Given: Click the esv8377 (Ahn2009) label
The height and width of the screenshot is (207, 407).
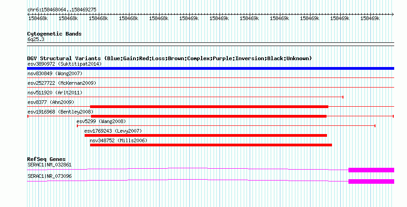Looking at the screenshot, I should (x=51, y=102).
